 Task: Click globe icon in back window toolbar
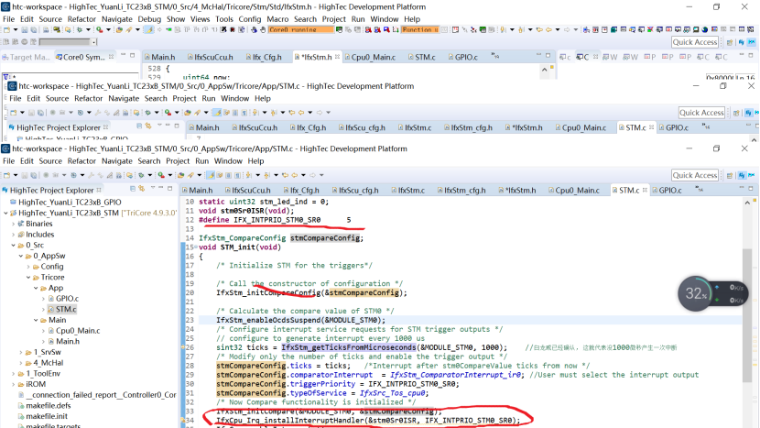705,30
